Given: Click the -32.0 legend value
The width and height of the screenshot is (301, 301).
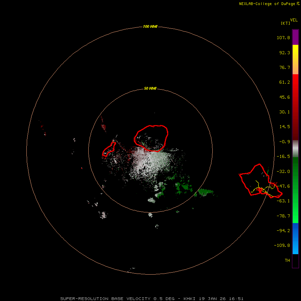Looking at the screenshot, I should click(x=283, y=172).
